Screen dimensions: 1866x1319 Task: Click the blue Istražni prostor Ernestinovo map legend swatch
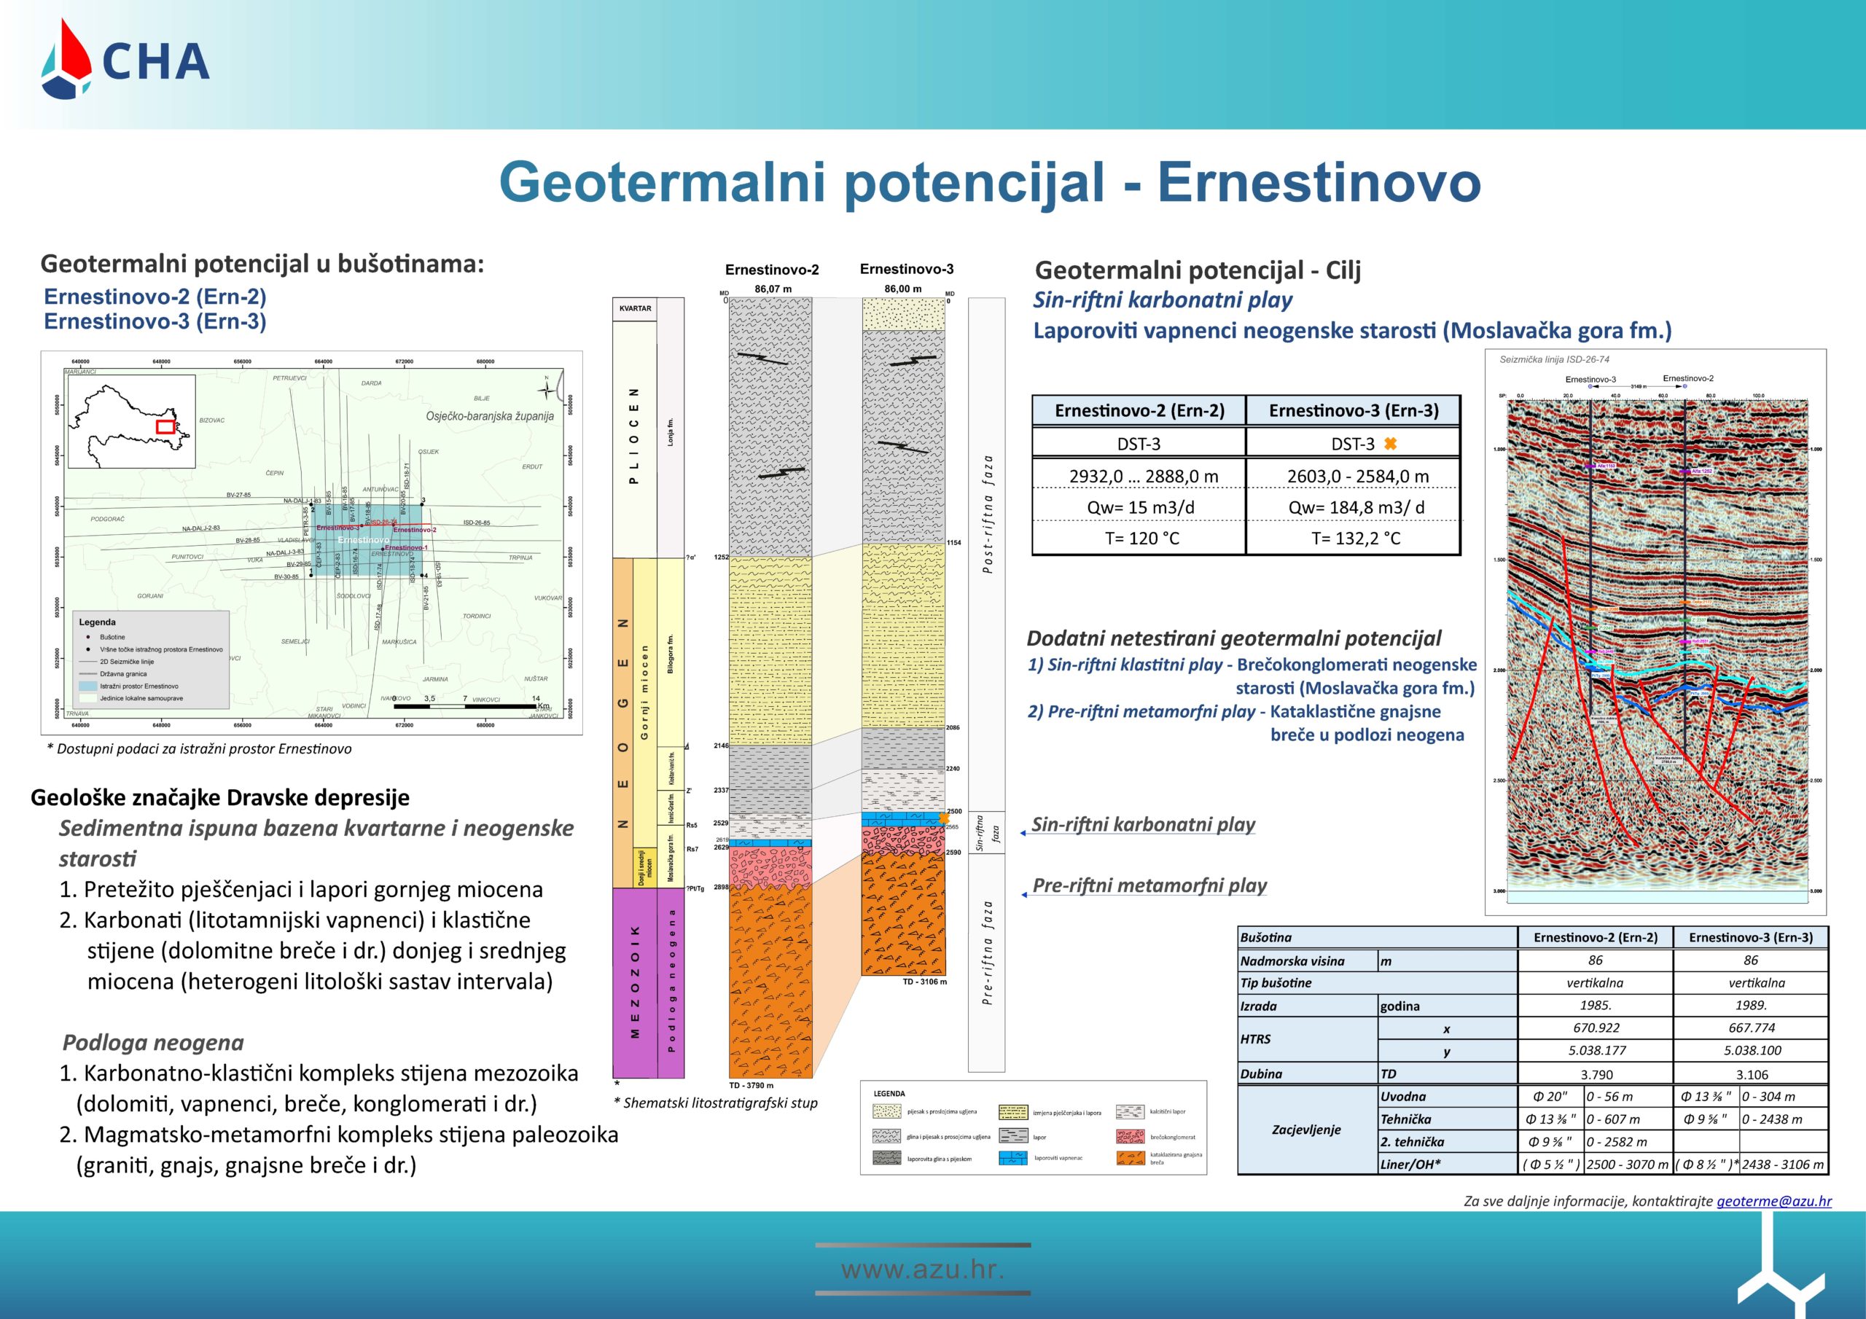[x=87, y=686]
